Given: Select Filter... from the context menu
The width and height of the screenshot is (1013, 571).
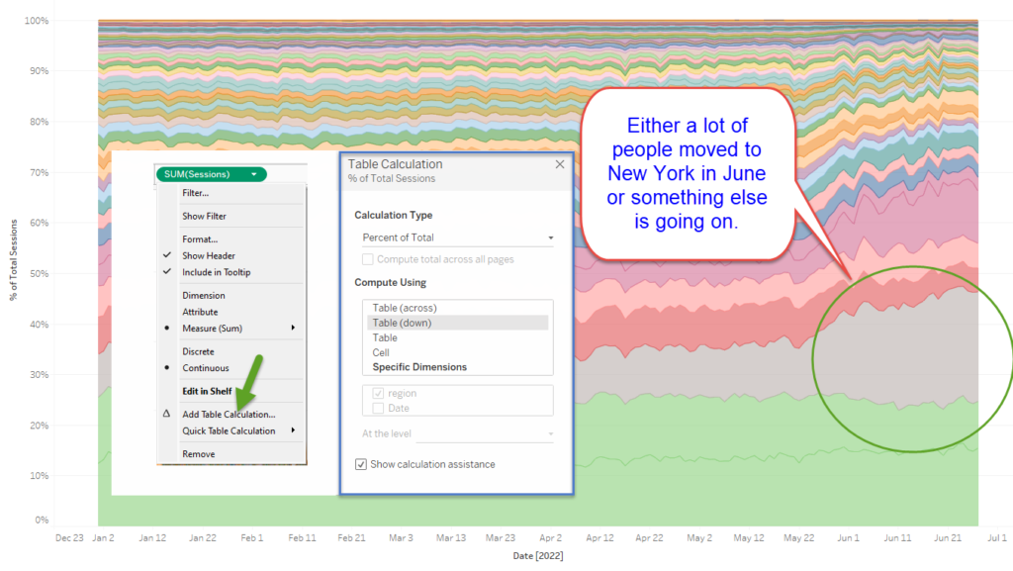Looking at the screenshot, I should coord(198,195).
